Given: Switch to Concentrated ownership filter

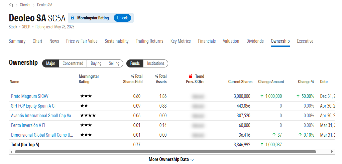Looking at the screenshot, I should click(x=73, y=63).
